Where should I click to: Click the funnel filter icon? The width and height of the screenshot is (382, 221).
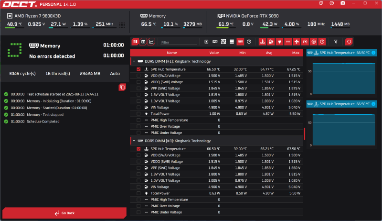click(x=336, y=42)
